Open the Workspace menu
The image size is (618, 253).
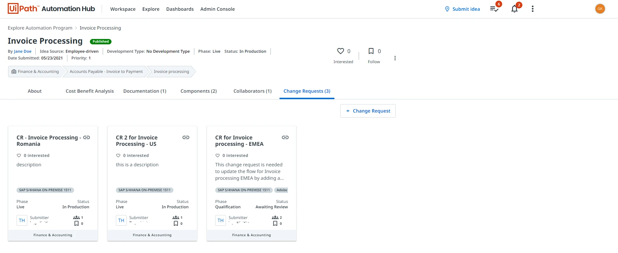coord(123,9)
